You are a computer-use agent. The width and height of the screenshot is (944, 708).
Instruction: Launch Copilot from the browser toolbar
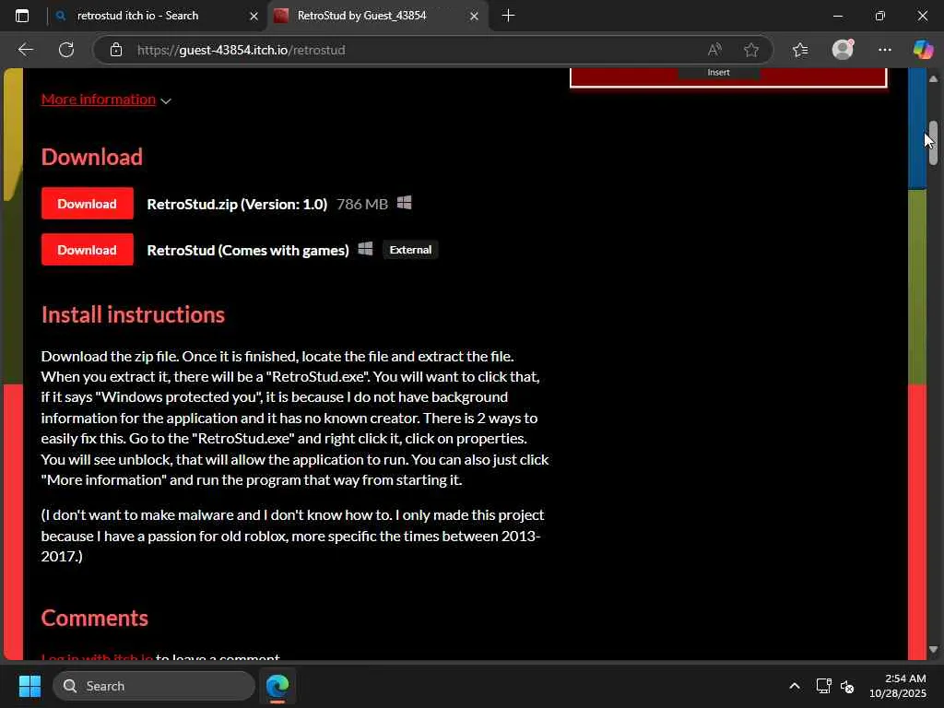(923, 50)
